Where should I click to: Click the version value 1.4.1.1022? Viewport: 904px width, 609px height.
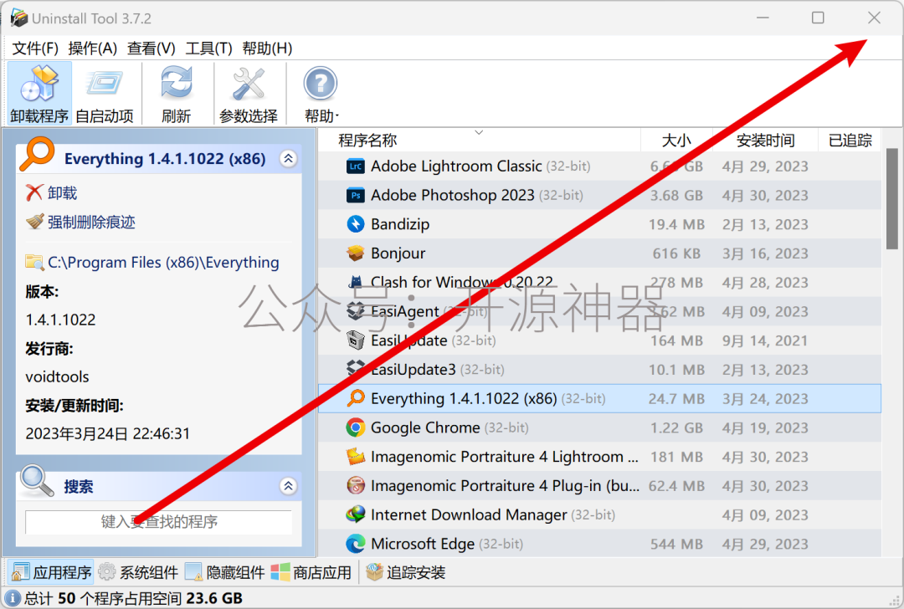60,320
